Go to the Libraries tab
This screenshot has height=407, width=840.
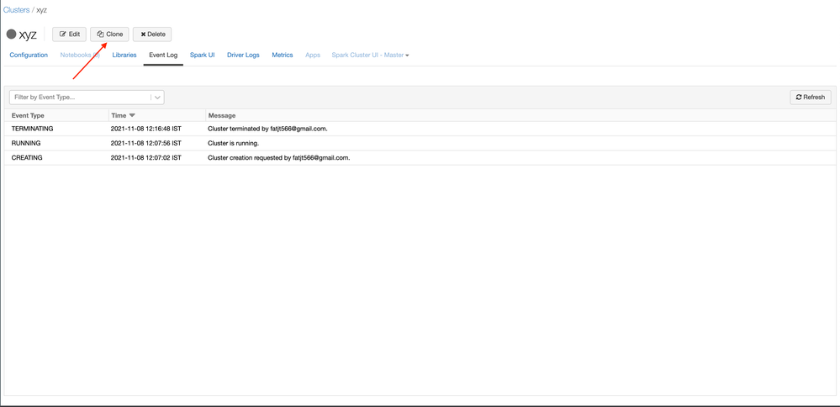coord(124,55)
